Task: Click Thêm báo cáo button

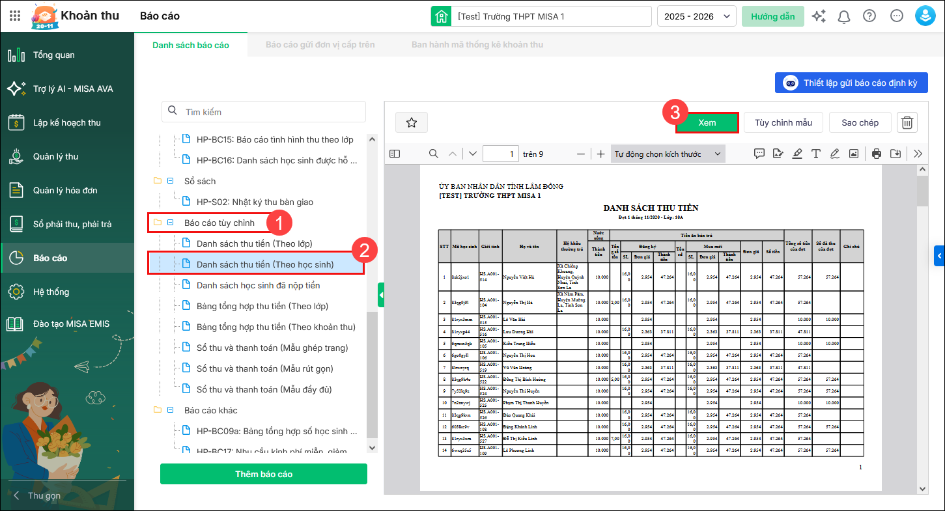Action: click(263, 474)
